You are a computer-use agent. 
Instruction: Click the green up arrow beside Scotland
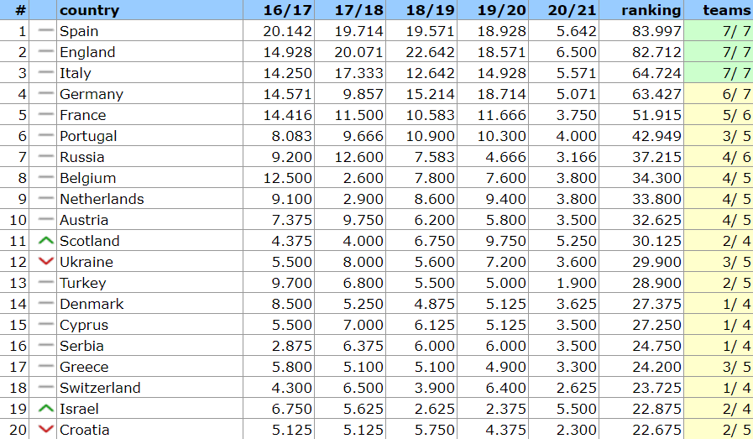coord(46,241)
